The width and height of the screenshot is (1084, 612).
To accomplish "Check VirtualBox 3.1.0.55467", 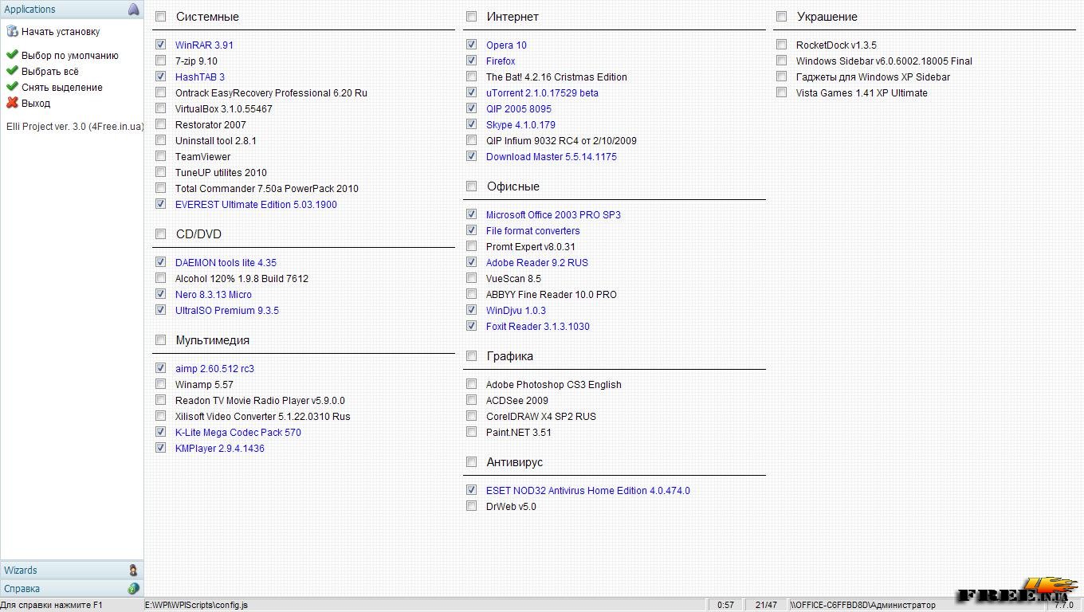I will 161,108.
